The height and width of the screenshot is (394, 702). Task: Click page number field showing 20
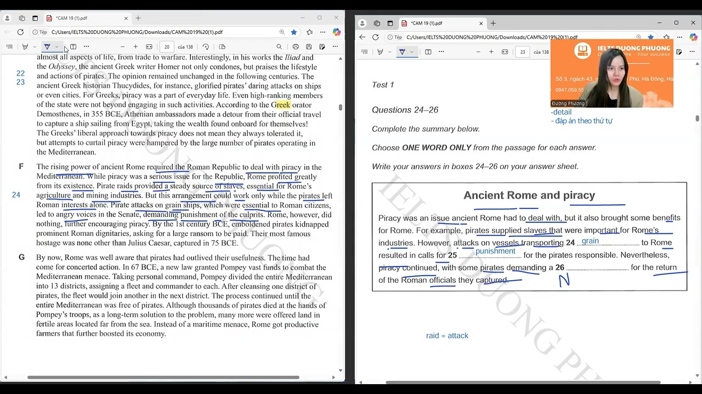tap(167, 47)
